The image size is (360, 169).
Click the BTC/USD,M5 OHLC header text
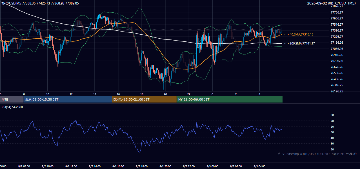(41, 3)
